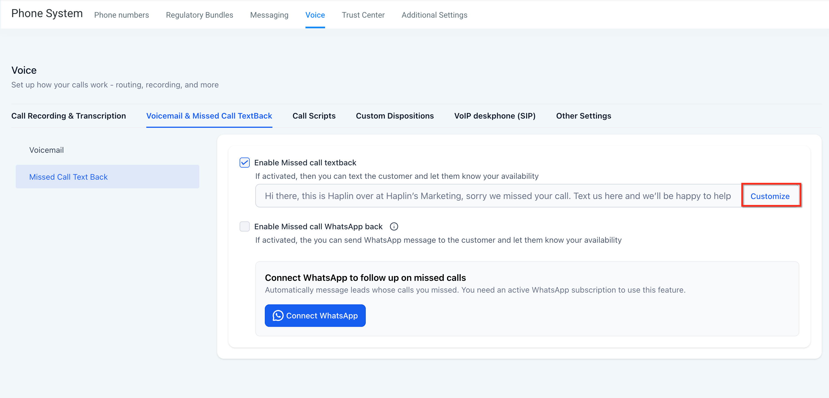Select Missed Call Text Back side item
Viewport: 829px width, 398px height.
pyautogui.click(x=68, y=177)
